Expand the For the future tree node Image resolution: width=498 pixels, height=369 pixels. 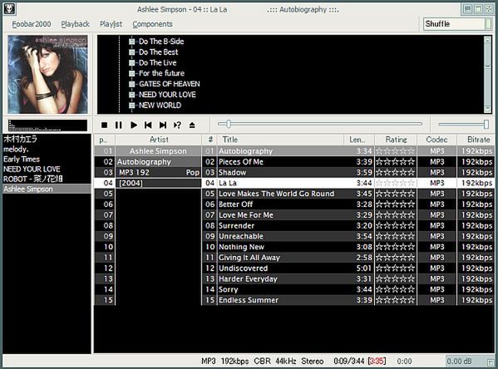132,73
